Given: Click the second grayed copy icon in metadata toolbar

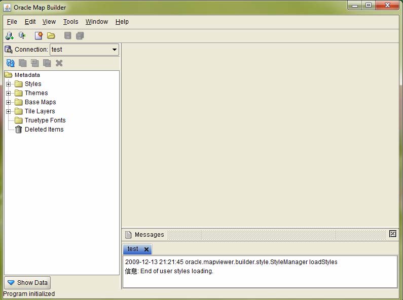Looking at the screenshot, I should (34, 63).
